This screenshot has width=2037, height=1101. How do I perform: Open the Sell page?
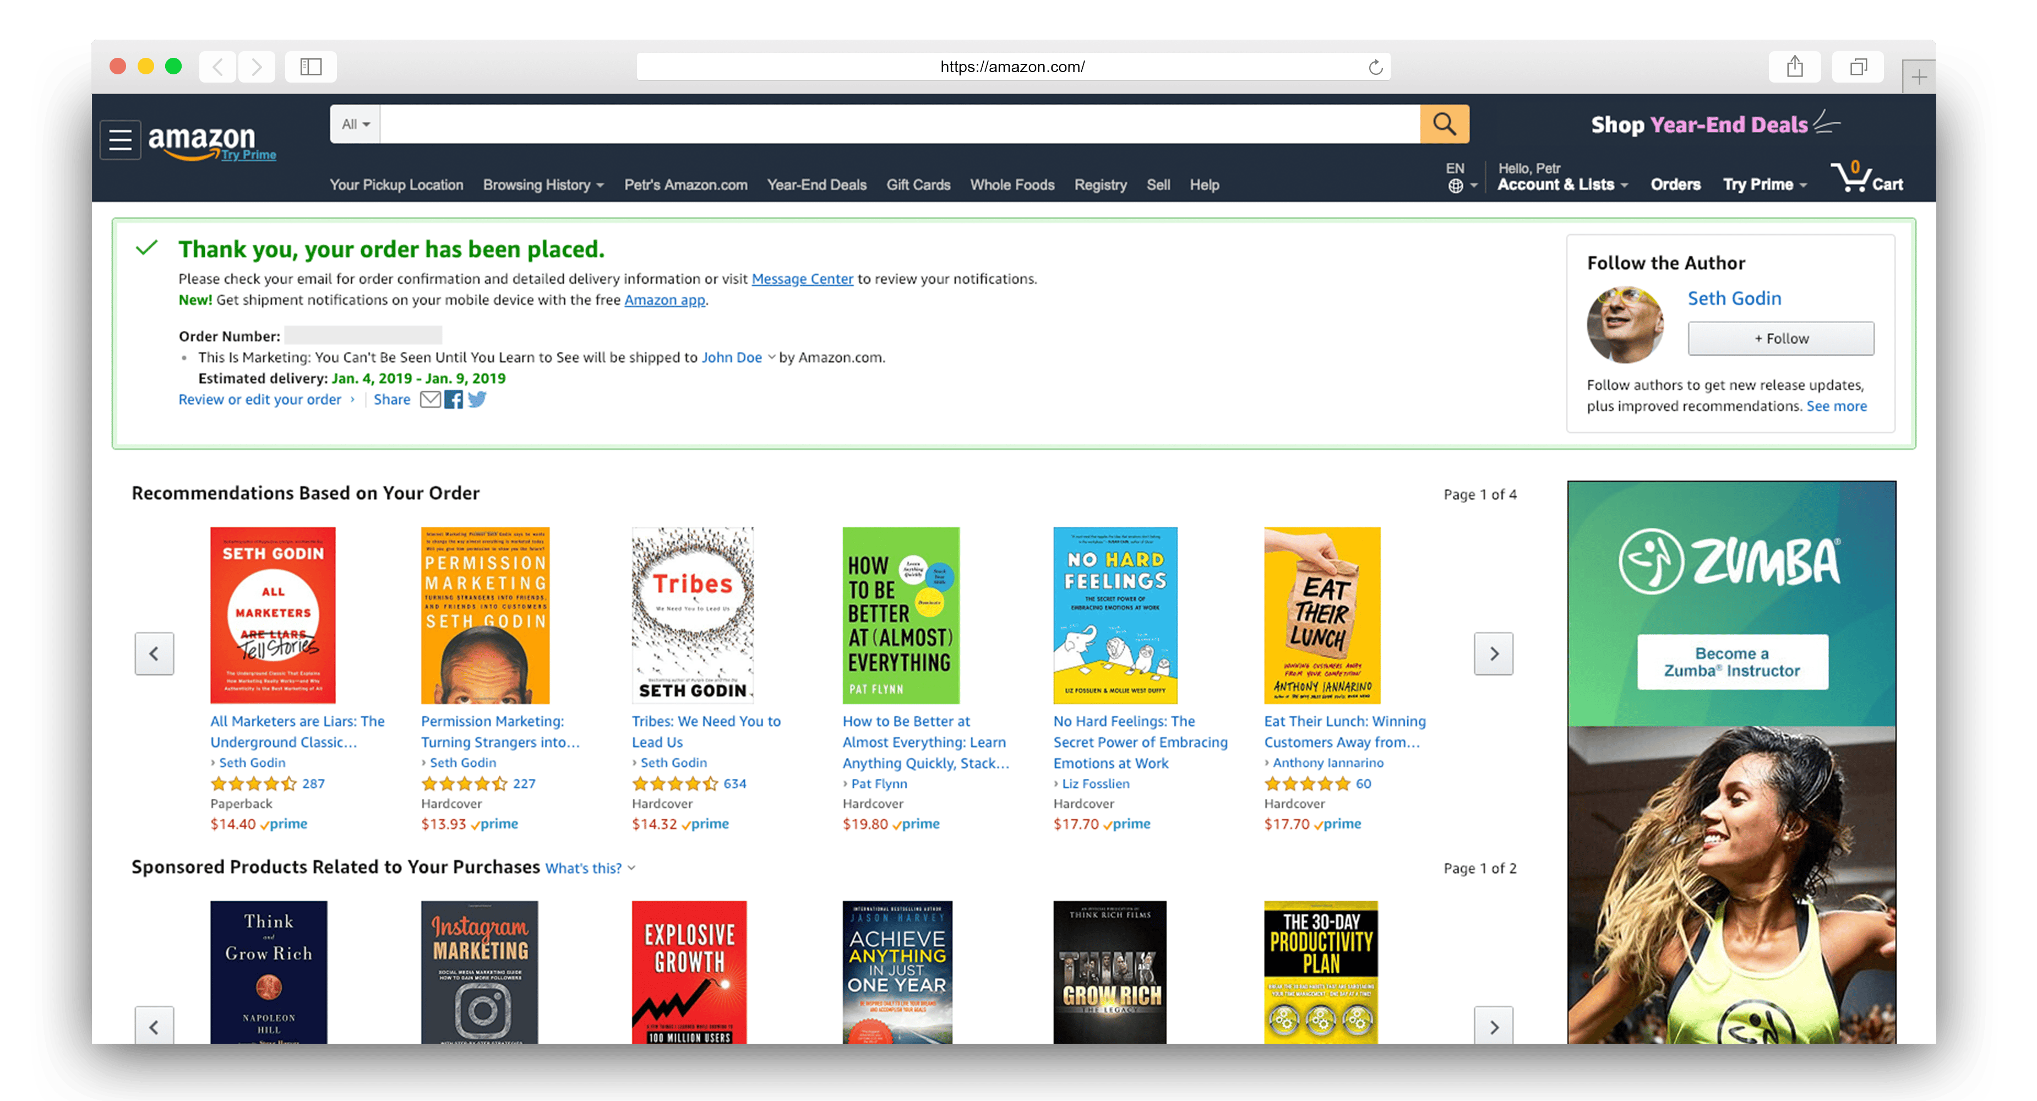coord(1158,185)
